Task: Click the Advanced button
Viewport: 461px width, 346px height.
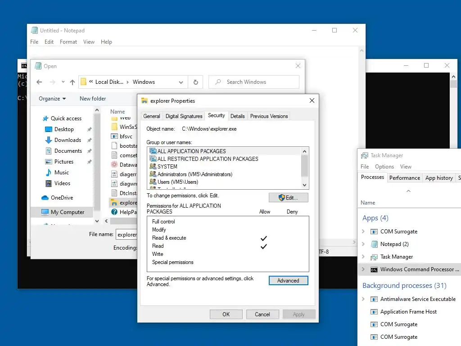Action: click(x=289, y=281)
